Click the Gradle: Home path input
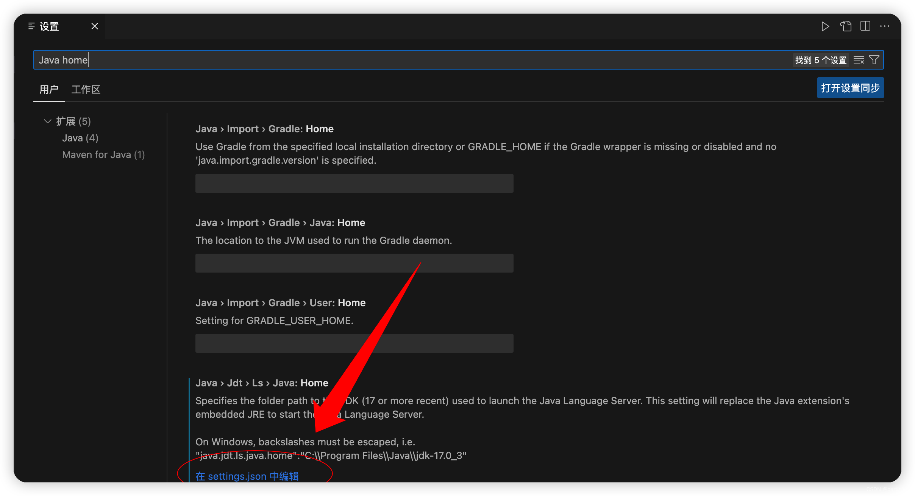Screen dimensions: 915x496 pyautogui.click(x=354, y=183)
